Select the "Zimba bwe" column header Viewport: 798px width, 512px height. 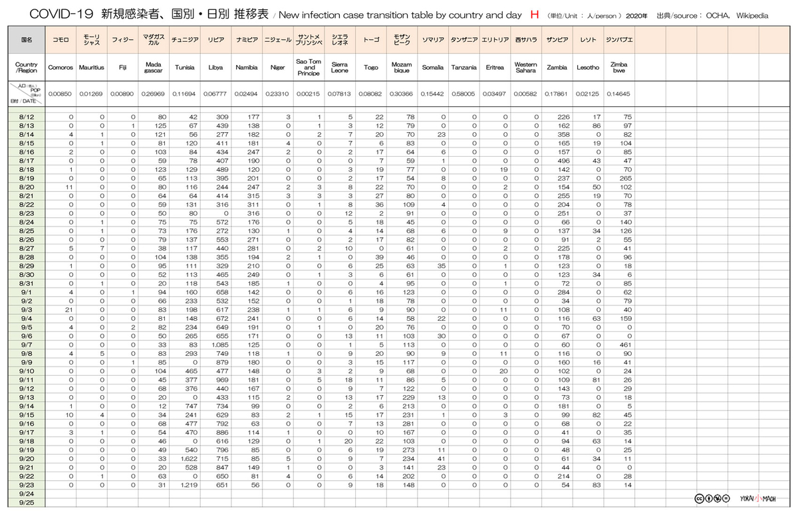pos(618,68)
